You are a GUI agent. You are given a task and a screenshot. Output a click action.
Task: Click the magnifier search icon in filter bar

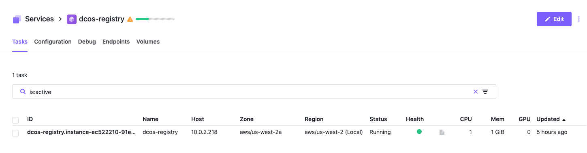[x=23, y=92]
